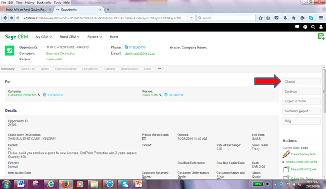Click the green New record plus icon
The width and height of the screenshot is (326, 189).
click(321, 36)
